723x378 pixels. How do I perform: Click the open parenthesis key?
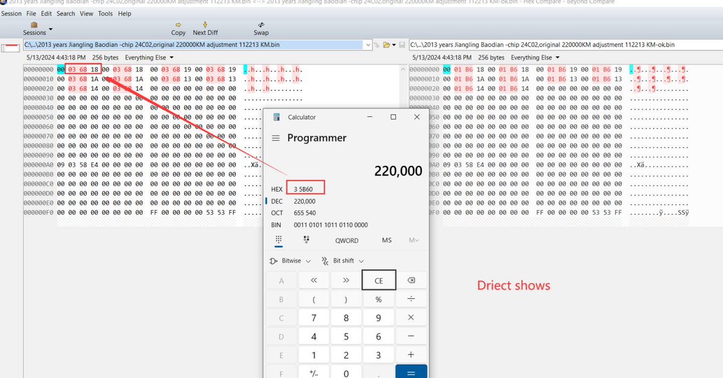(x=313, y=300)
